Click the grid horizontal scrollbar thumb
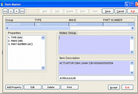 [40, 28]
